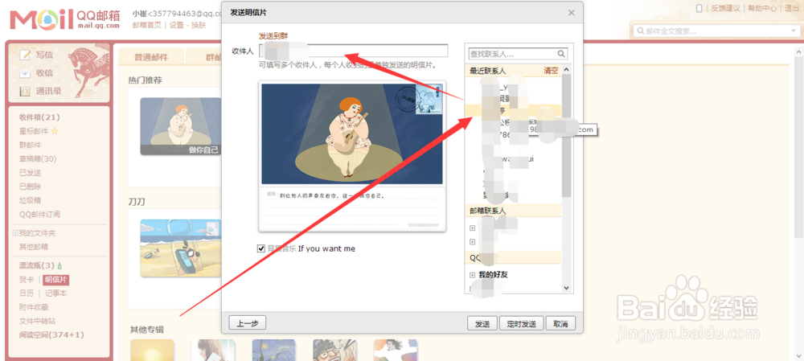Open 帮助中心 link
Screen dimensions: 804x361
click(x=762, y=8)
